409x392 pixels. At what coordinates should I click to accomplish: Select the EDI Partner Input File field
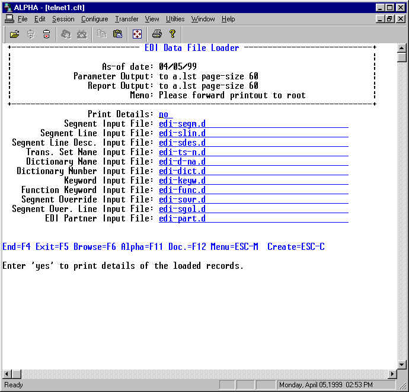[x=183, y=219]
